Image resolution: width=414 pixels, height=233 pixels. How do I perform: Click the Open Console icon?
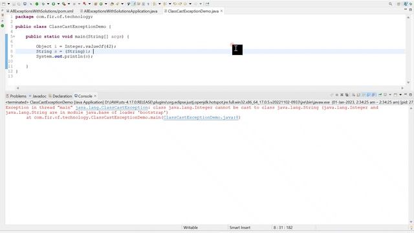(x=395, y=95)
